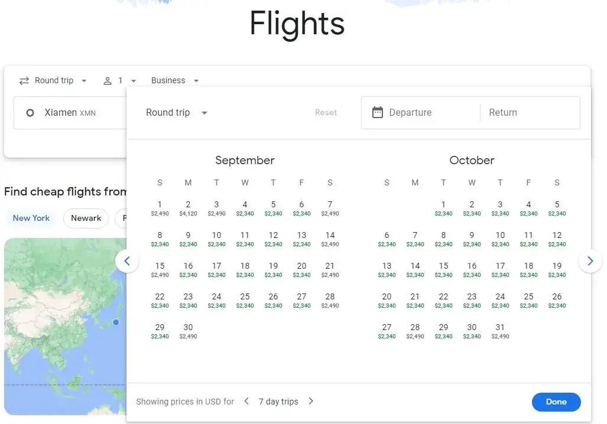Click the calendar icon beside Departure
This screenshot has width=607, height=424.
pyautogui.click(x=378, y=112)
